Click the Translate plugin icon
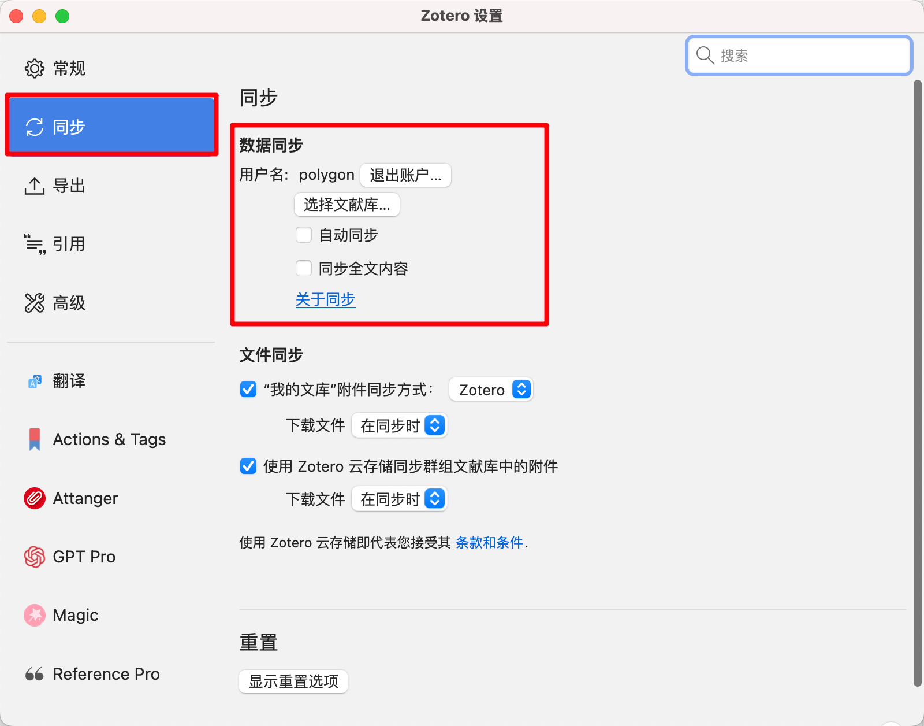This screenshot has width=924, height=726. click(35, 381)
